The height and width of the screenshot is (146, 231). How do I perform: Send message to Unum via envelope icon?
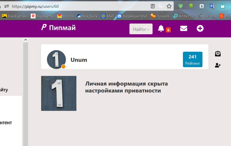[218, 54]
